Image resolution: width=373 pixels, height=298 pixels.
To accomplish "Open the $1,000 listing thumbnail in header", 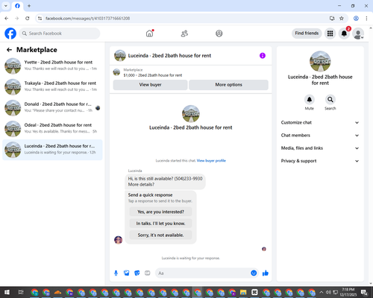I will [116, 72].
